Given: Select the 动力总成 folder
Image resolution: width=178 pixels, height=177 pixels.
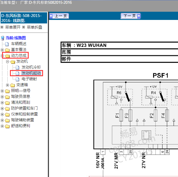Looking at the screenshot, I should click(19, 56).
